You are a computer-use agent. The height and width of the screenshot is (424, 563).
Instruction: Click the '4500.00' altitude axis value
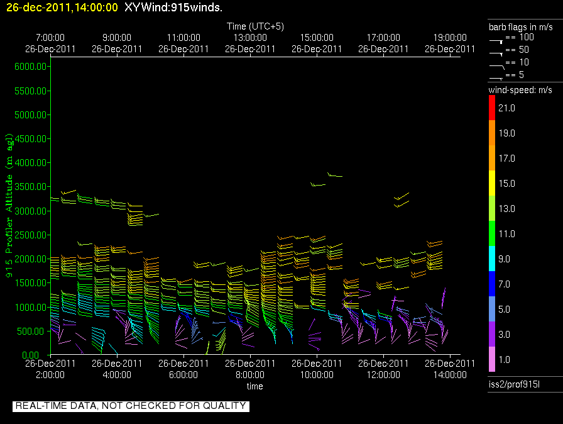(31, 138)
